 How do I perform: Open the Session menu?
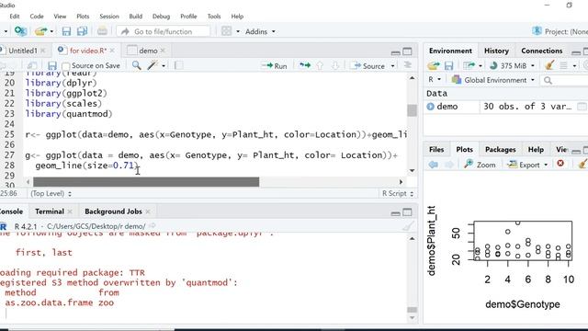109,17
